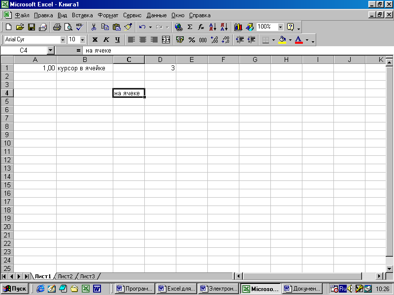This screenshot has width=394, height=295.
Task: Align cell text to the right
Action: coord(154,40)
